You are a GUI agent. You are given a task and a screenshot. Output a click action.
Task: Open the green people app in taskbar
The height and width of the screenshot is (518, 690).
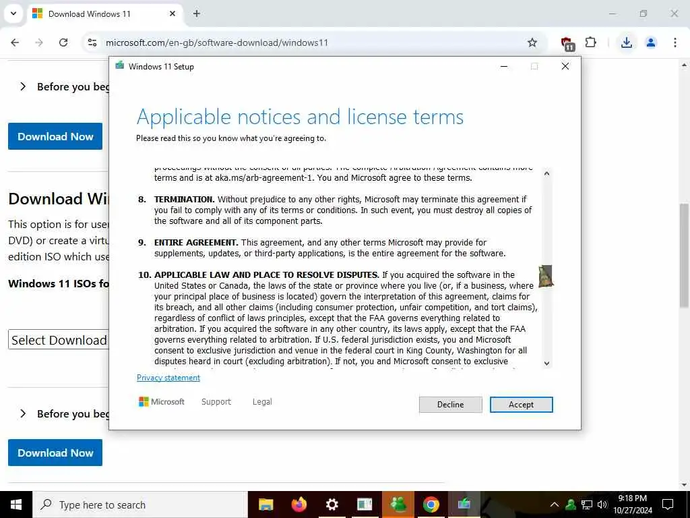coord(398,505)
